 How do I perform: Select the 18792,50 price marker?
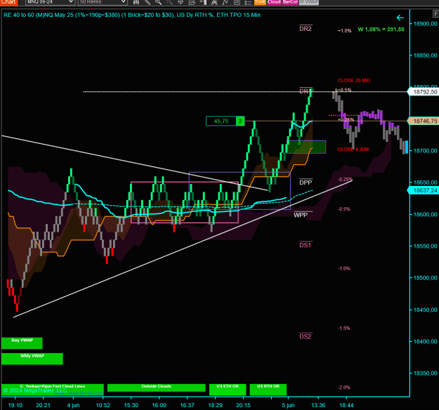423,92
